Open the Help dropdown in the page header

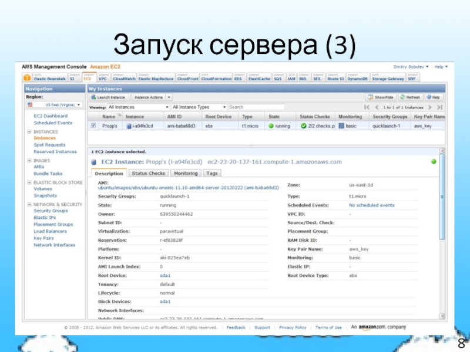(441, 67)
